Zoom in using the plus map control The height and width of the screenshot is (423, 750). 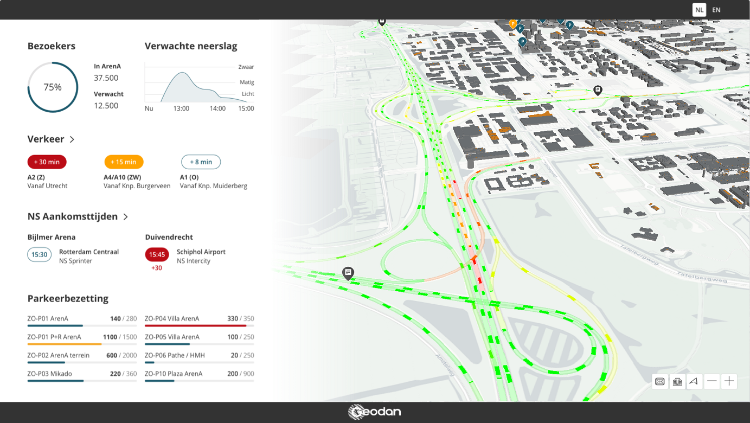click(x=729, y=381)
